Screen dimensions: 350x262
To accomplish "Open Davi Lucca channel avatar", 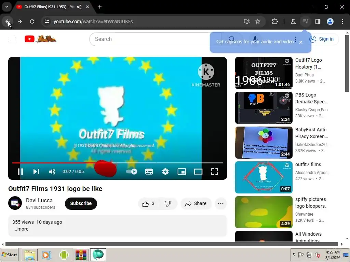I will pyautogui.click(x=15, y=203).
